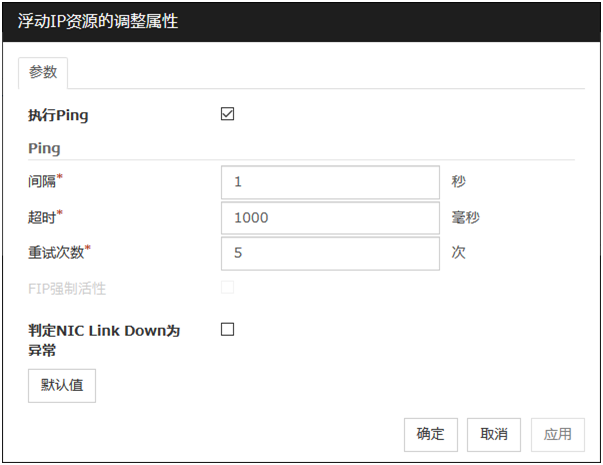603x465 pixels.
Task: Select the 重试次数 input field
Action: point(329,252)
